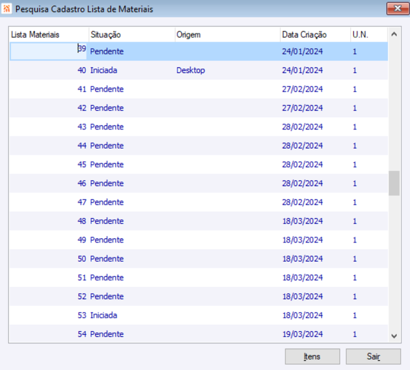
Task: Sort by the Situação column header
Action: pos(132,35)
